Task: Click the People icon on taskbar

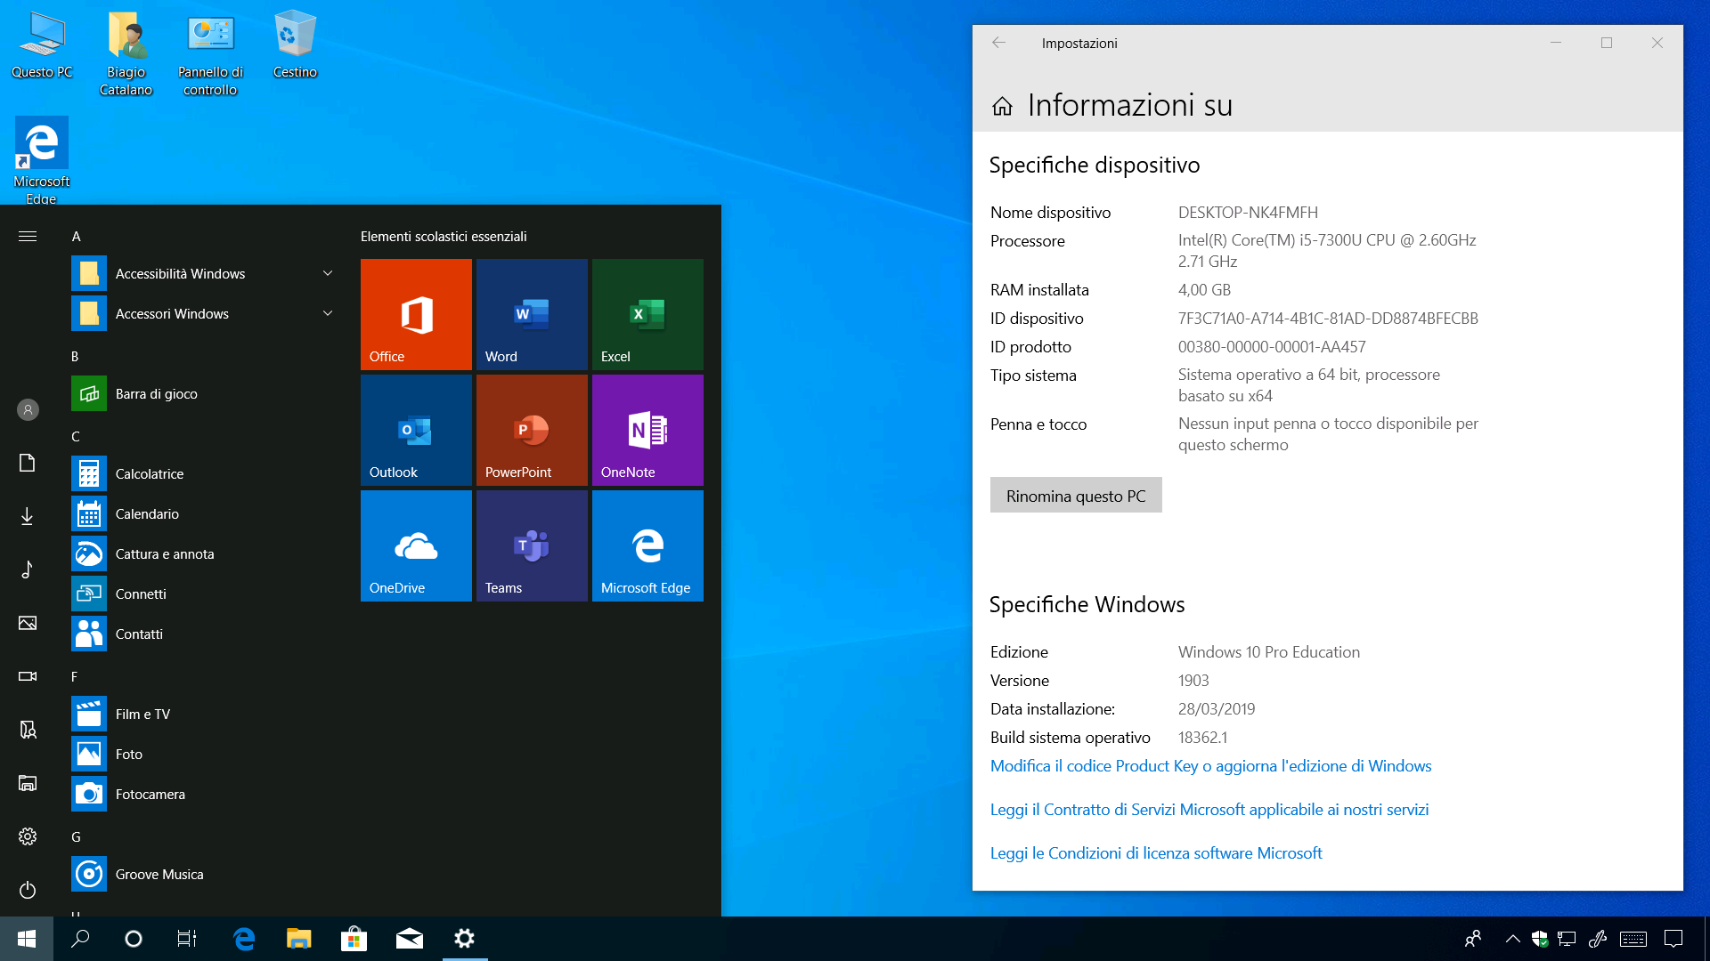Action: (1473, 939)
